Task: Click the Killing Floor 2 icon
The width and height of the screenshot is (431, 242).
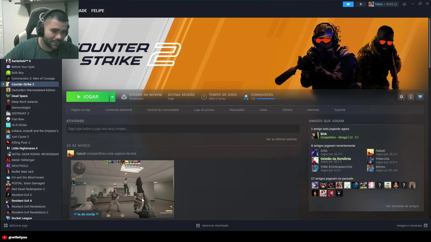Action: pos(8,143)
